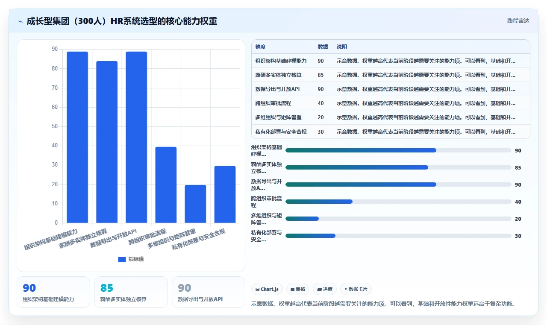Open the 薪酬多实体独立核算 stat card
Screen dimensions: 547x325
tap(131, 292)
